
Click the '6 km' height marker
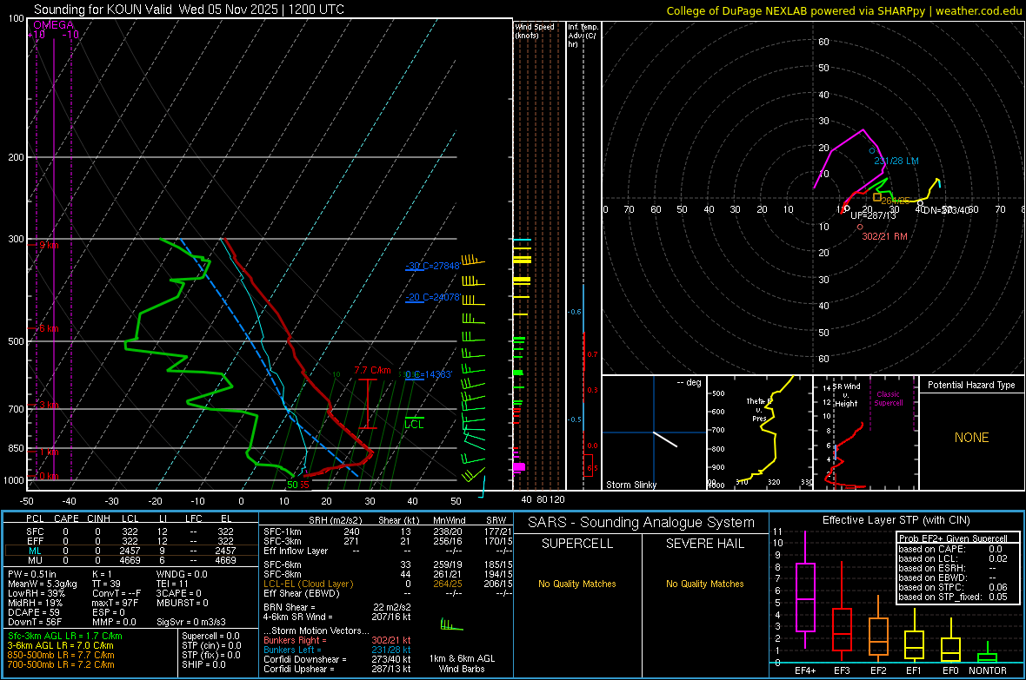coord(49,328)
